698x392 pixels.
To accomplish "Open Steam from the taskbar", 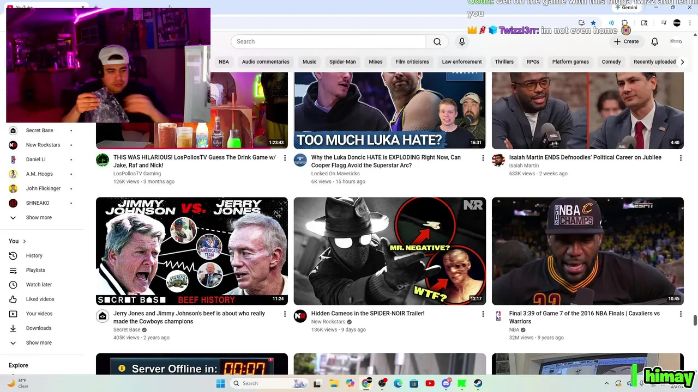I will click(478, 383).
